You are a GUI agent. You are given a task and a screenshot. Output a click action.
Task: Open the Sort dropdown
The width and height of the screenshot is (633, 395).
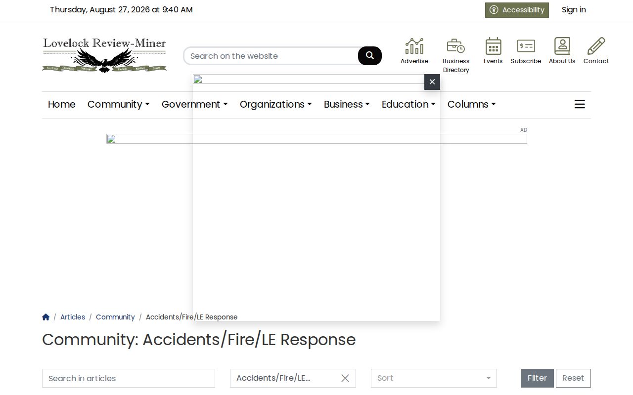434,378
